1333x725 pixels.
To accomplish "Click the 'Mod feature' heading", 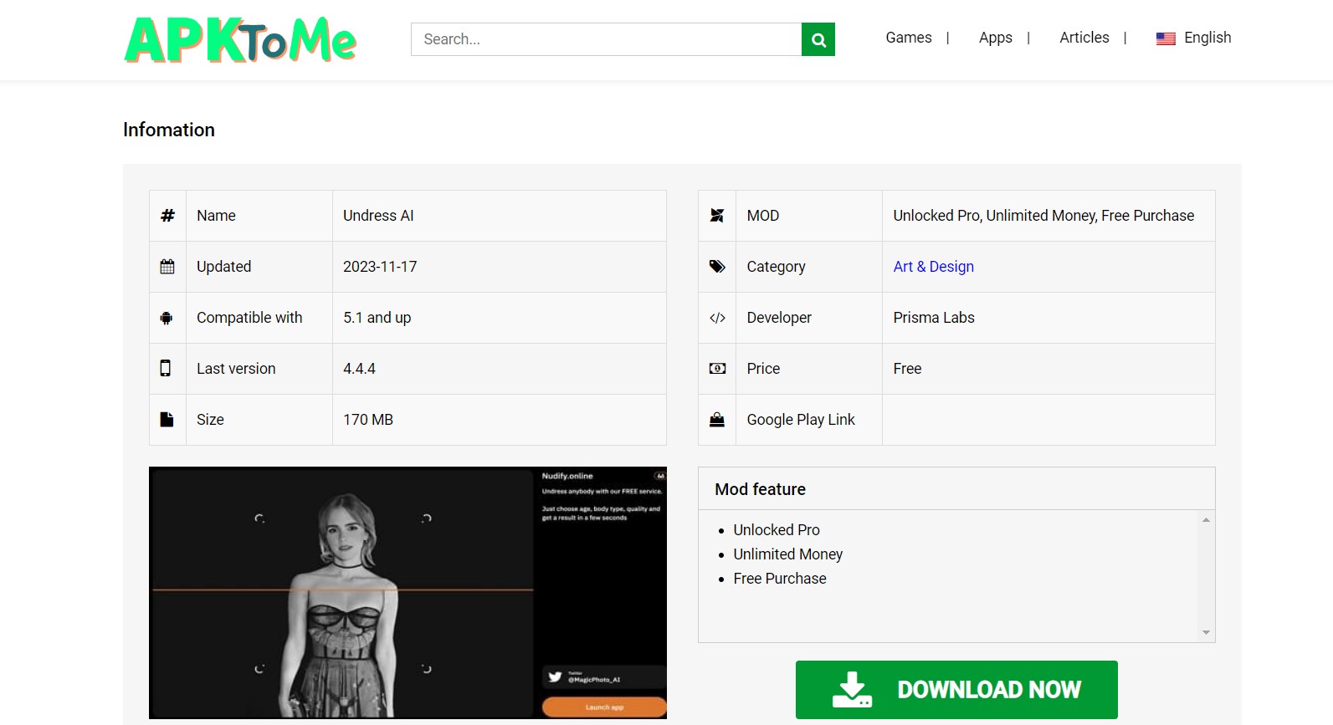I will [761, 489].
